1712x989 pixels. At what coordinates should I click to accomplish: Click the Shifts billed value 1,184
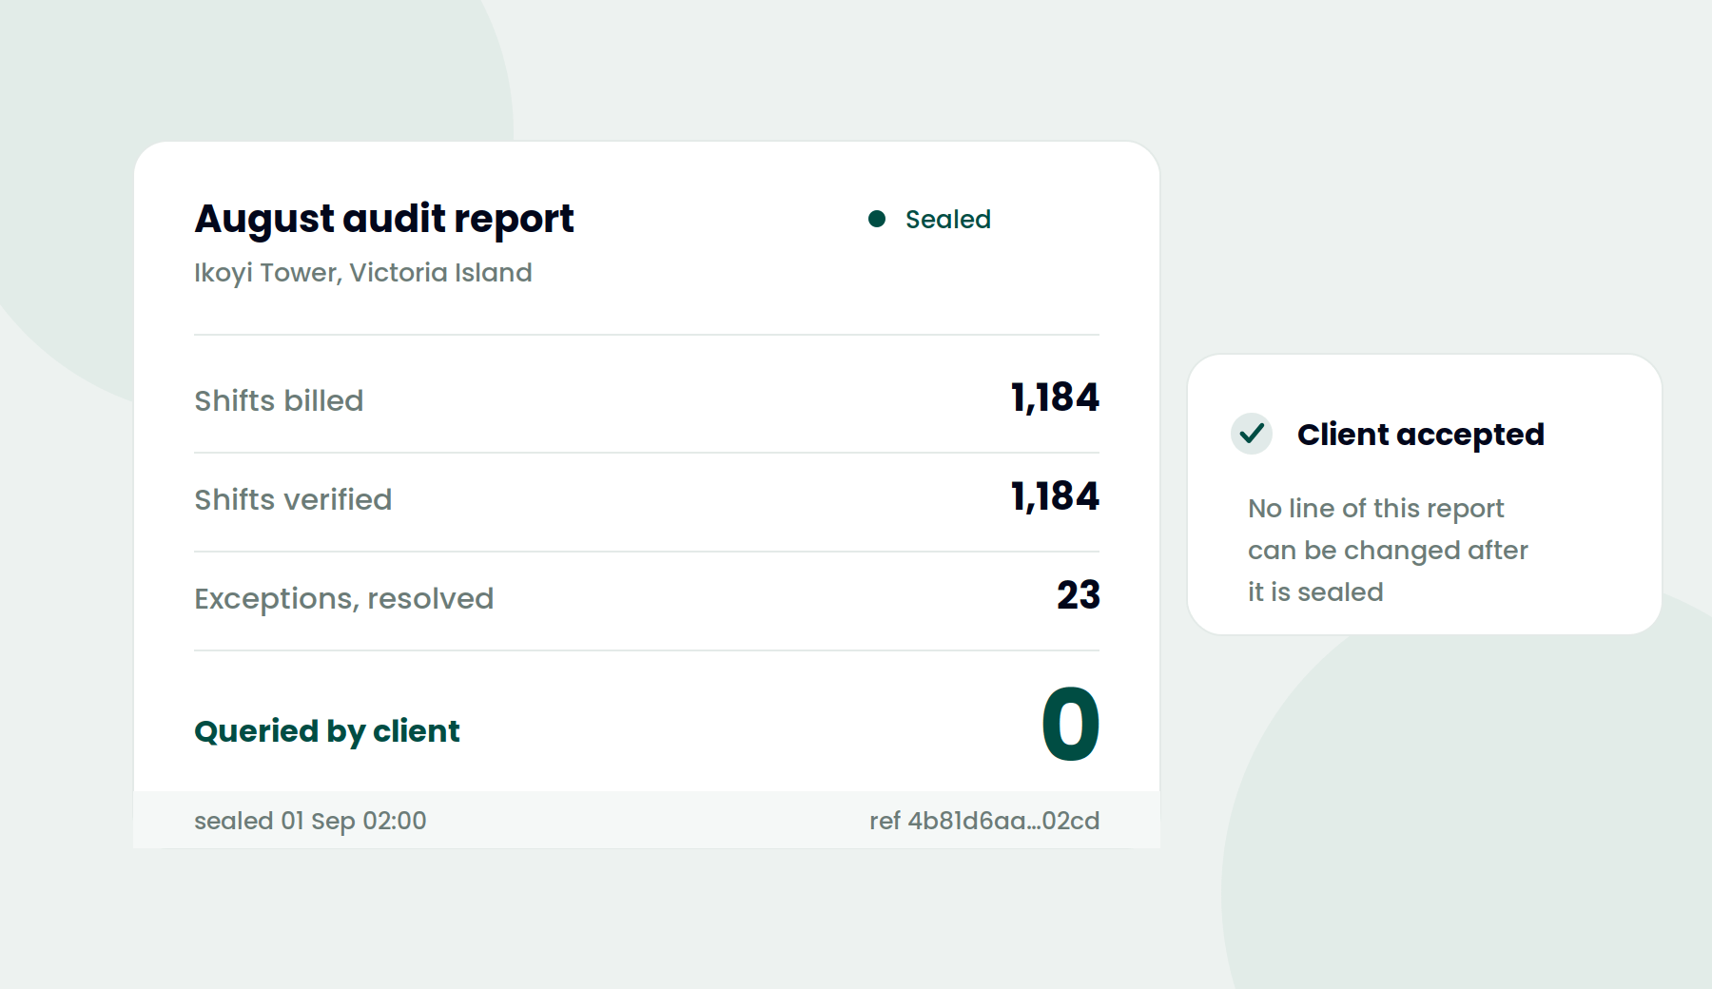coord(1055,398)
